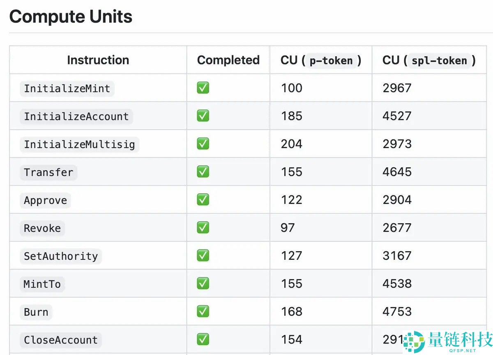
Task: Select the Completed column header
Action: [x=228, y=60]
